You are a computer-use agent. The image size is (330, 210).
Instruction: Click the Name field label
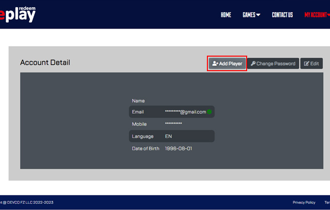coord(139,101)
